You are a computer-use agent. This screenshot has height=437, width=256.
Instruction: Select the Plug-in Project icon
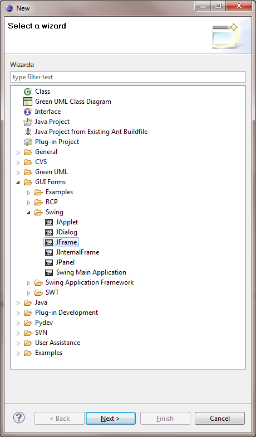[x=28, y=142]
